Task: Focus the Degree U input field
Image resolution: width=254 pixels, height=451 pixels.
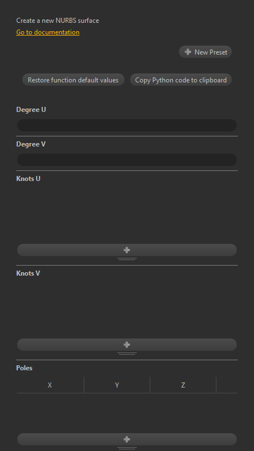Action: (127, 125)
